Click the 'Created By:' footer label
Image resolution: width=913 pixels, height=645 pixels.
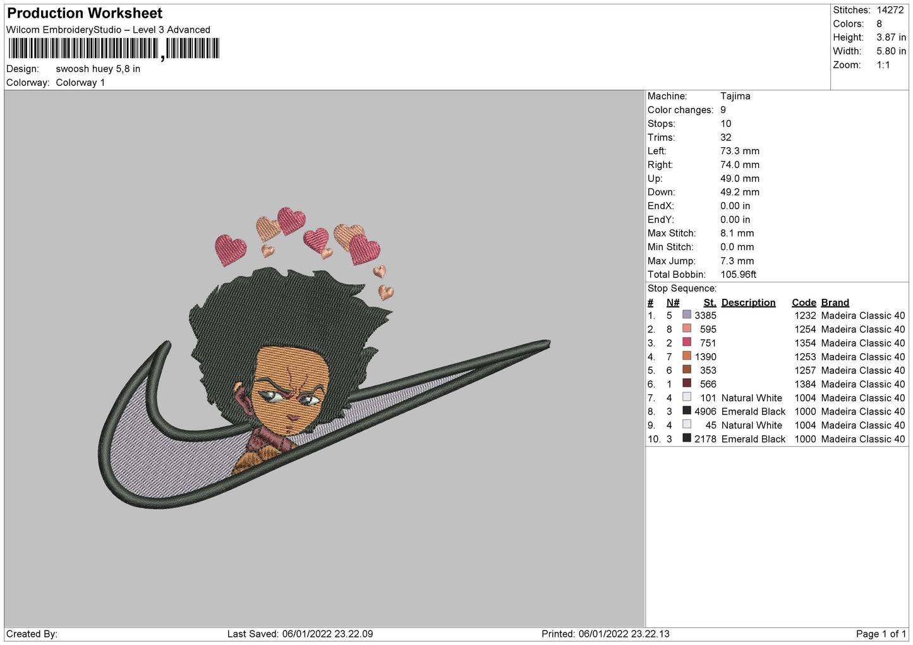tap(32, 634)
